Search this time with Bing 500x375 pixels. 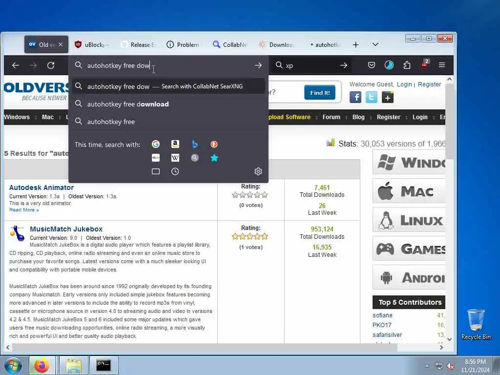[195, 144]
